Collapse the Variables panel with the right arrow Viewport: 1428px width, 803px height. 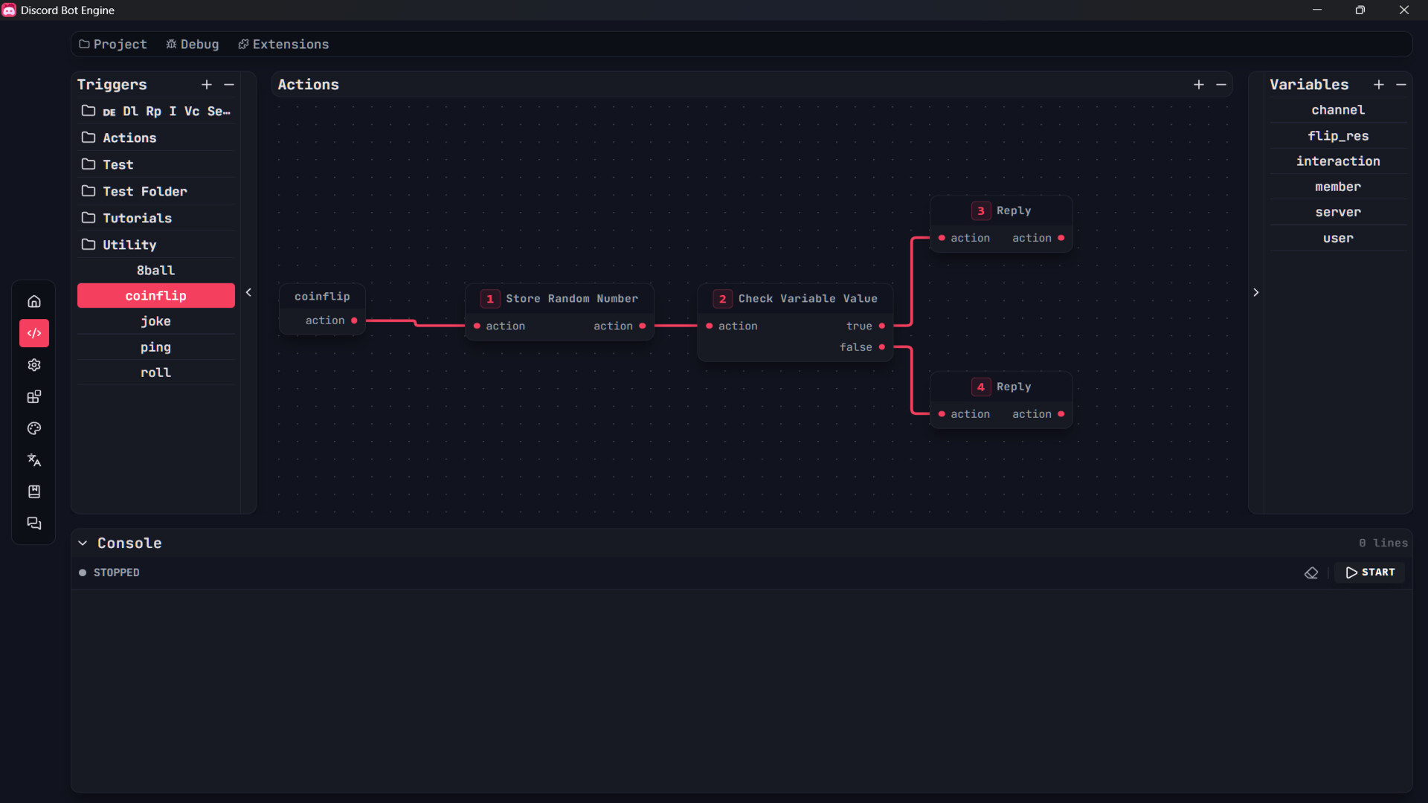tap(1256, 292)
